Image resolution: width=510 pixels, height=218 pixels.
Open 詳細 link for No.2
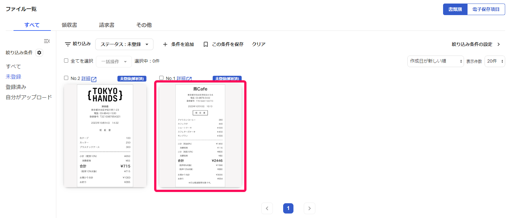(x=86, y=78)
